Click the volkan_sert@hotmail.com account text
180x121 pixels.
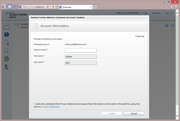[76, 44]
